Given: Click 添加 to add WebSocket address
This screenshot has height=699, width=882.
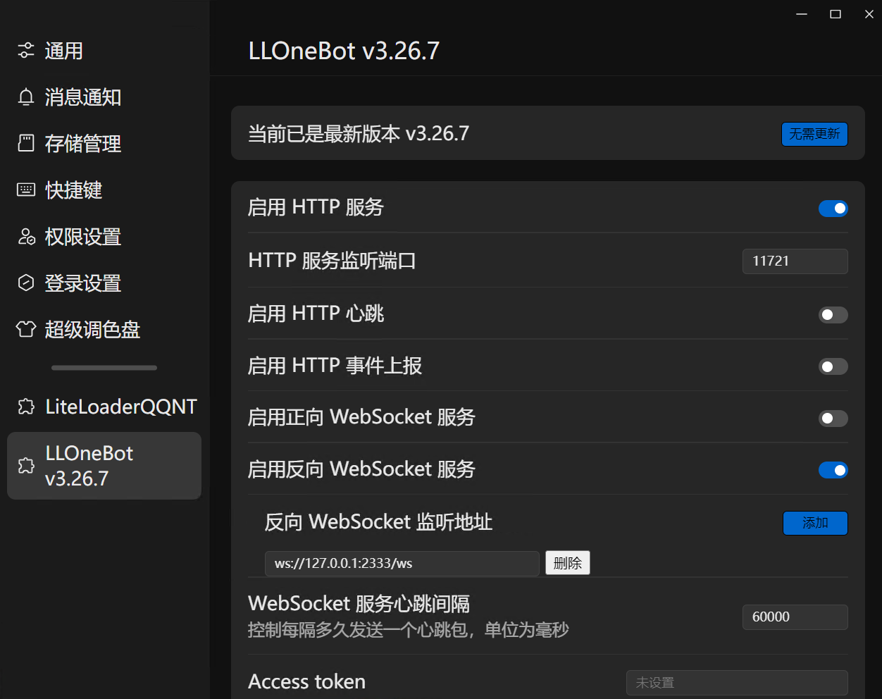Looking at the screenshot, I should [815, 523].
